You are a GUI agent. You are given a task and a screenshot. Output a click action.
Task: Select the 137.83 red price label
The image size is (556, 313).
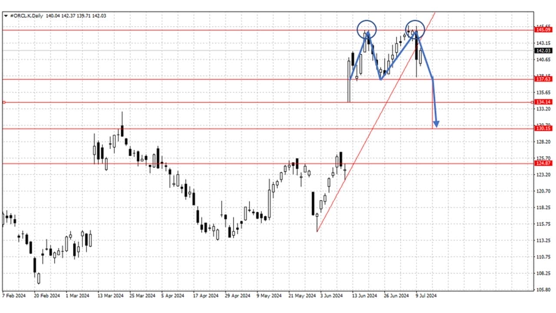(x=543, y=79)
